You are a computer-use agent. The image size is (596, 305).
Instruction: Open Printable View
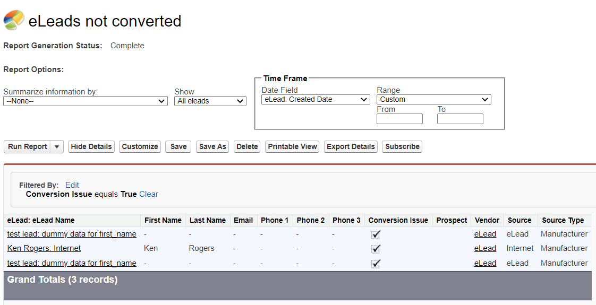pyautogui.click(x=292, y=147)
